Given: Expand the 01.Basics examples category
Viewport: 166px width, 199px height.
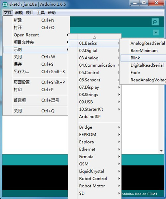Looking at the screenshot, I should coord(95,43).
